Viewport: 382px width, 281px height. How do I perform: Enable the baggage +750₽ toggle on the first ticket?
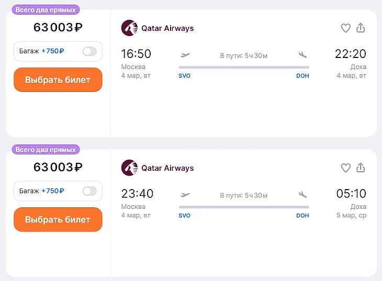click(x=89, y=51)
